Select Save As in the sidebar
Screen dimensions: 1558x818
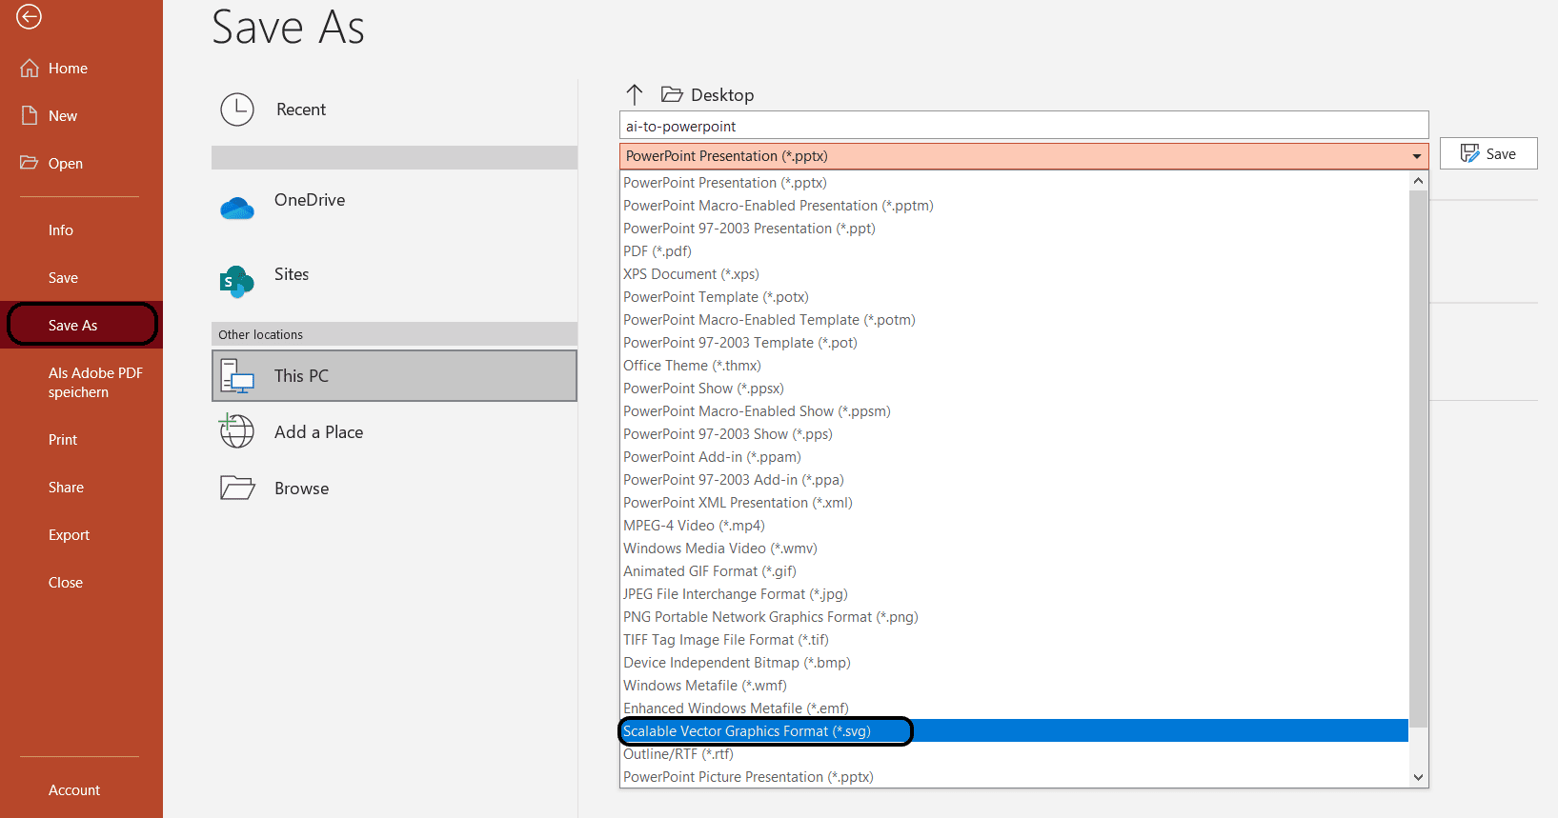click(82, 325)
